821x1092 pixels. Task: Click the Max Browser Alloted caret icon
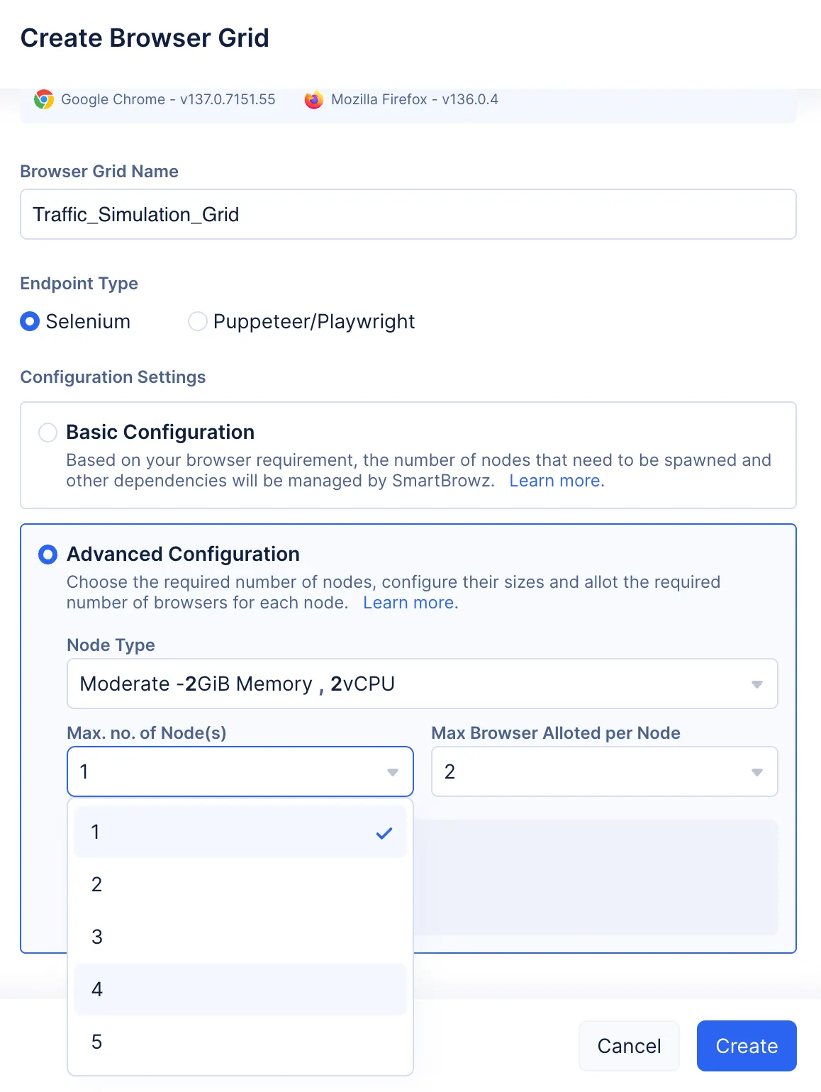(x=757, y=772)
